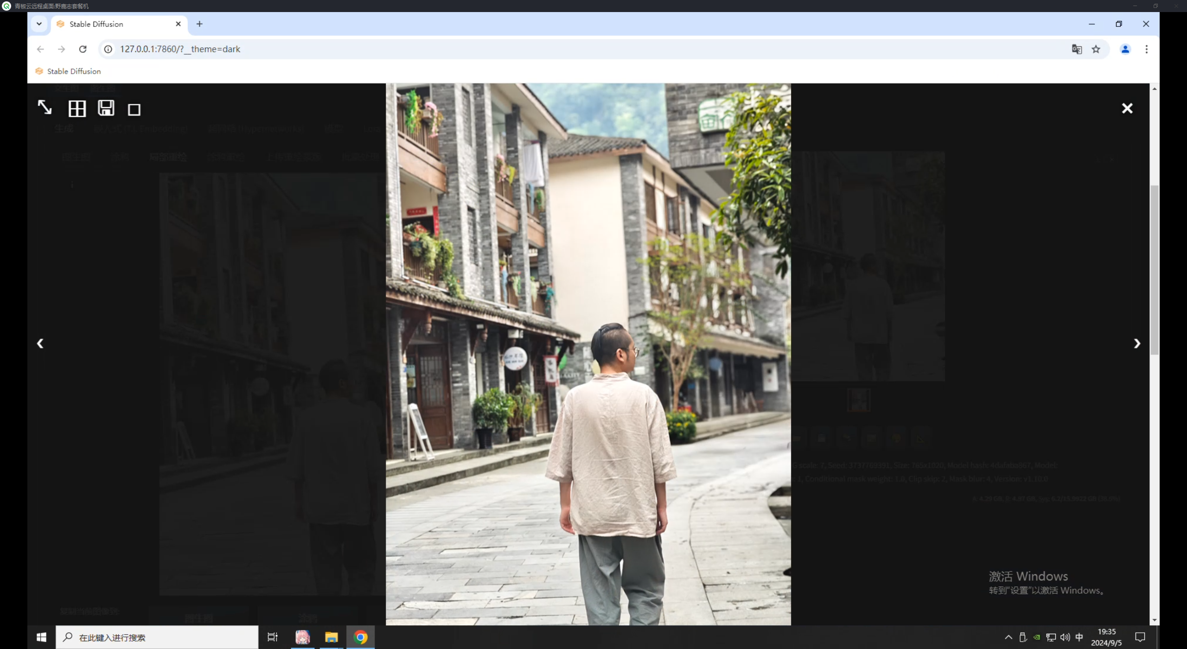This screenshot has height=649, width=1187.
Task: Open NVIDIA tray icon
Action: point(1037,637)
